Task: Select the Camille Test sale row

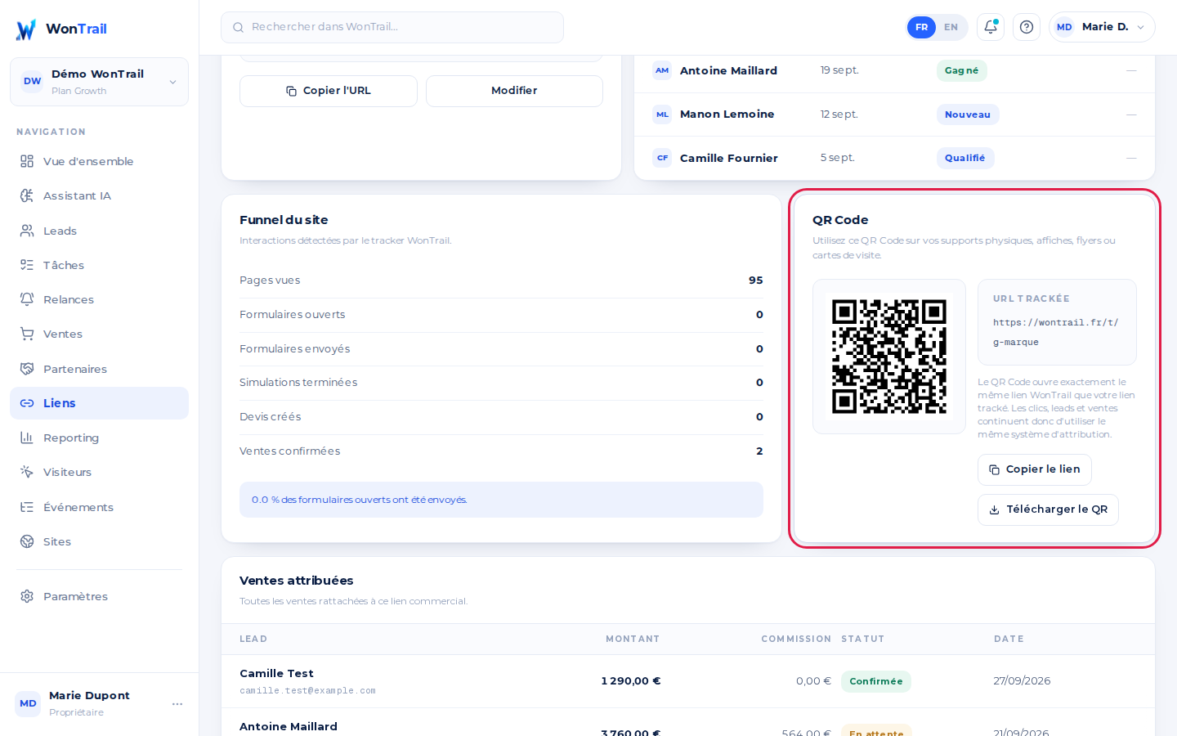Action: click(x=688, y=681)
